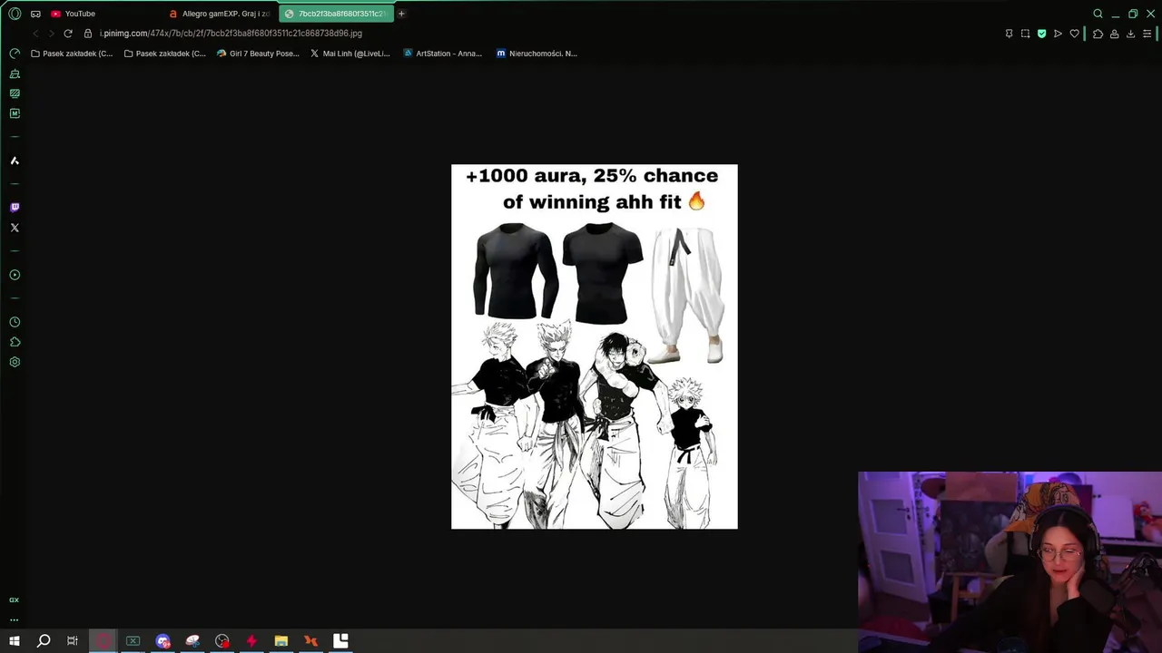This screenshot has height=653, width=1162.
Task: Open Windows taskbar search
Action: (44, 641)
